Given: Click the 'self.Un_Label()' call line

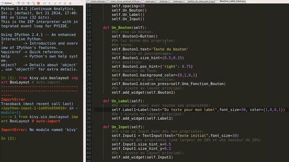Looking at the screenshot, I should tap(128, 15).
